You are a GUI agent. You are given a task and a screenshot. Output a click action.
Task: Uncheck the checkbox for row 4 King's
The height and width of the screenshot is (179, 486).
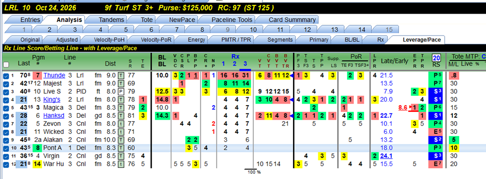click(6, 100)
